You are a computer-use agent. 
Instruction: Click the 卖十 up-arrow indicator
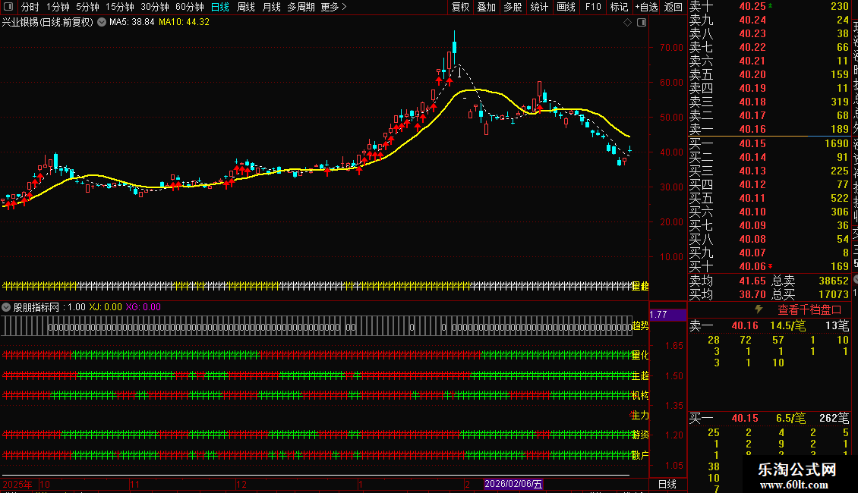771,5
